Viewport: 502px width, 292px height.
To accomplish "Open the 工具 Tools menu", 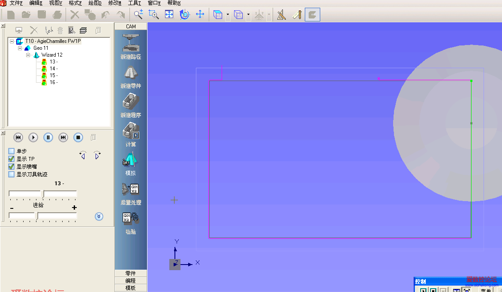I will [135, 3].
